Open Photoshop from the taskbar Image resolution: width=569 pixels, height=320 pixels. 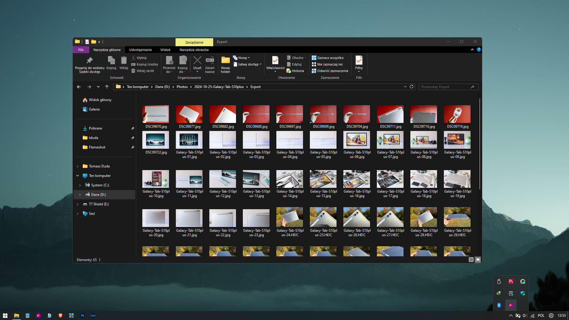pos(82,316)
